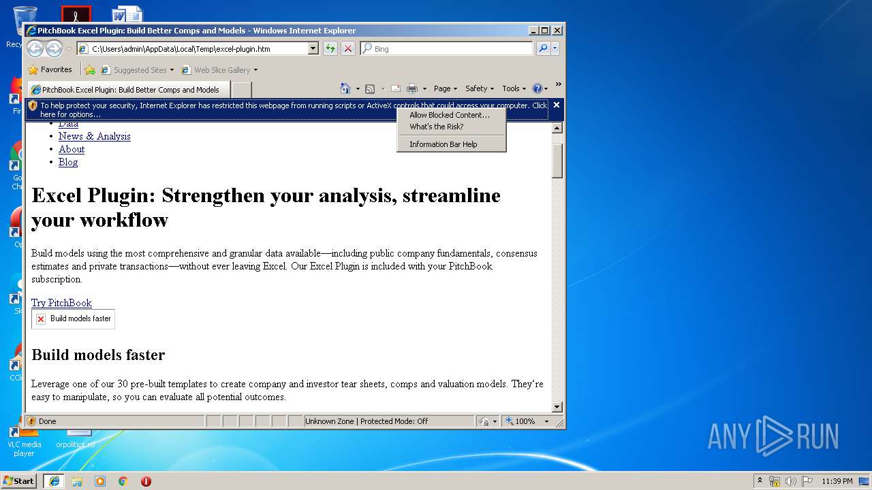Click the vertical scrollbar thumb
The width and height of the screenshot is (872, 490).
click(x=557, y=161)
